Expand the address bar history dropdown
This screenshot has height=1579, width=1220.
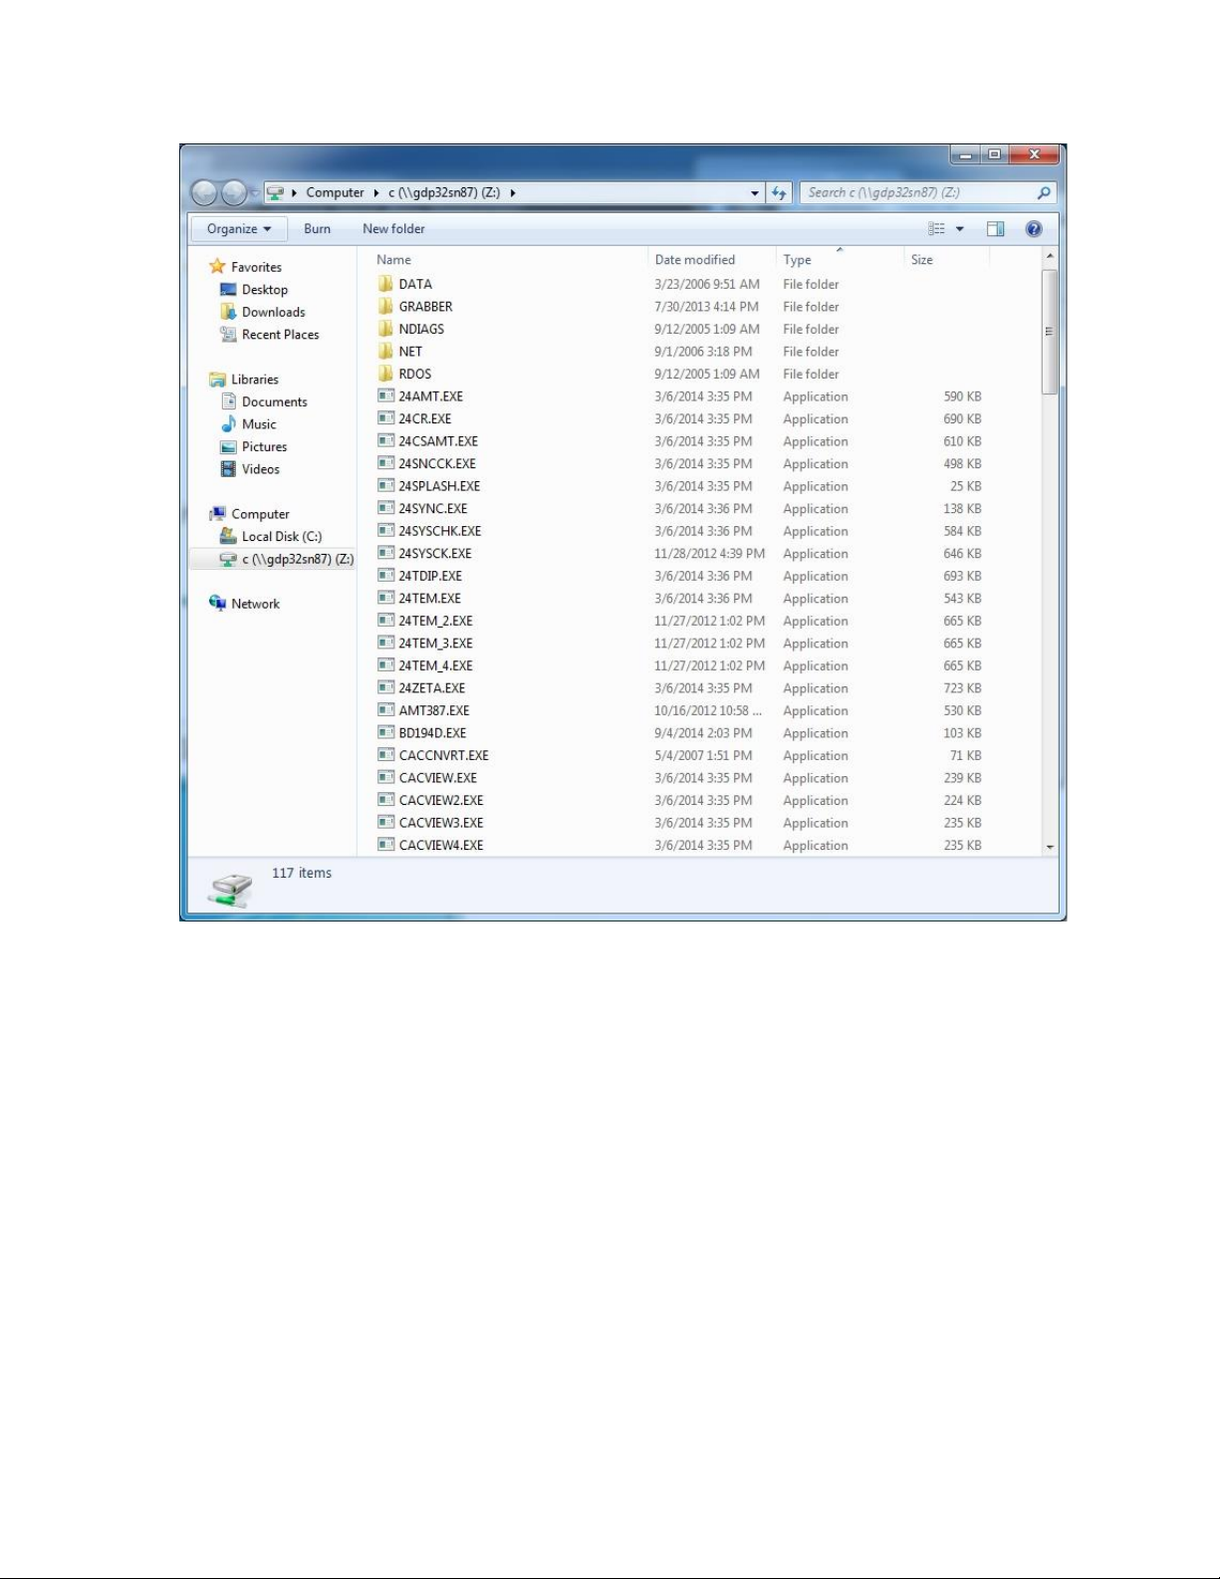[x=755, y=193]
